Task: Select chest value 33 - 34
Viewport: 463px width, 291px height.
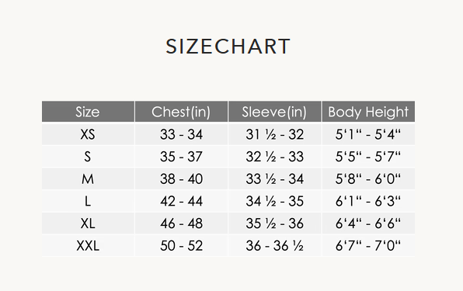Action: 181,134
